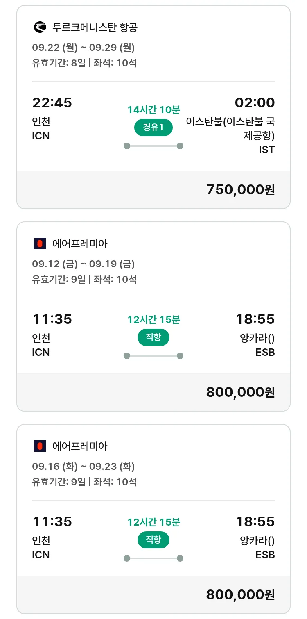307x619 pixels.
Task: Click the 09.12 (금) ~ 09.19 (금) date range
Action: point(84,264)
